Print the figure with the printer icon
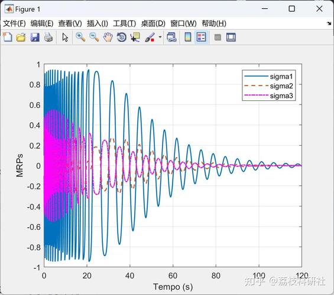334x295 pixels. coord(48,37)
